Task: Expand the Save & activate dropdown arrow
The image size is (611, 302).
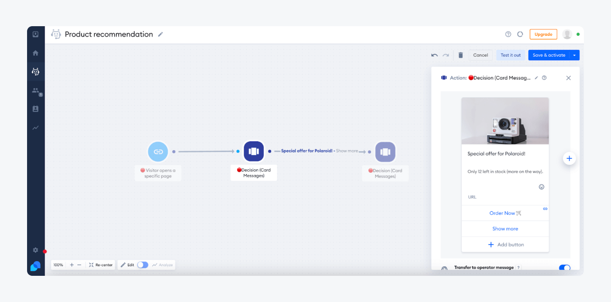Action: tap(575, 55)
